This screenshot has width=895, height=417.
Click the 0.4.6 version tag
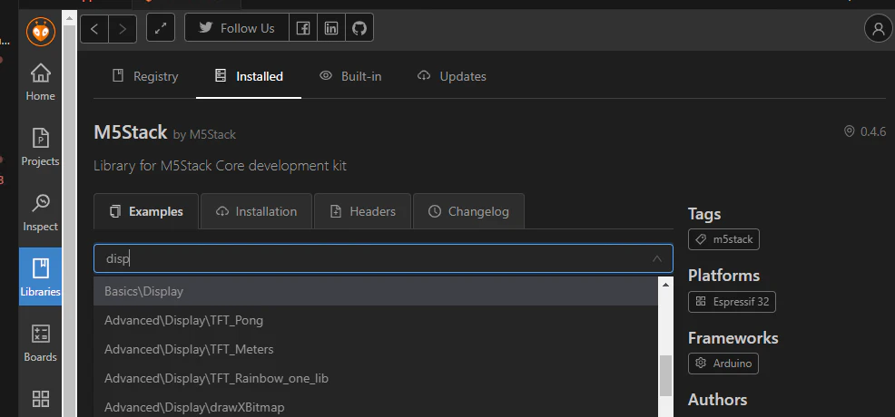point(865,131)
